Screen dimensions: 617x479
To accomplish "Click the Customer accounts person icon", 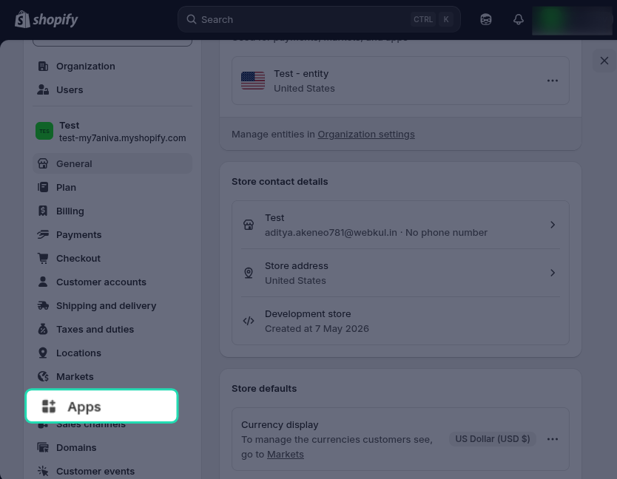I will point(43,282).
